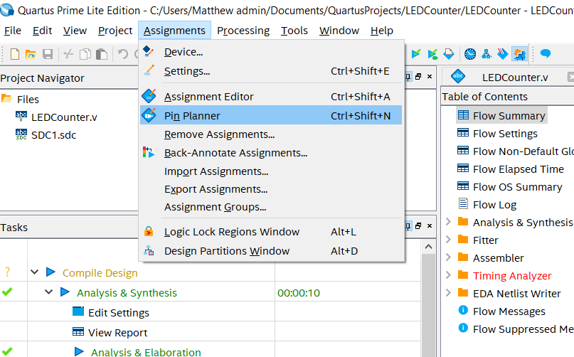The image size is (574, 357).
Task: Open Flow Messages report
Action: coord(509,311)
